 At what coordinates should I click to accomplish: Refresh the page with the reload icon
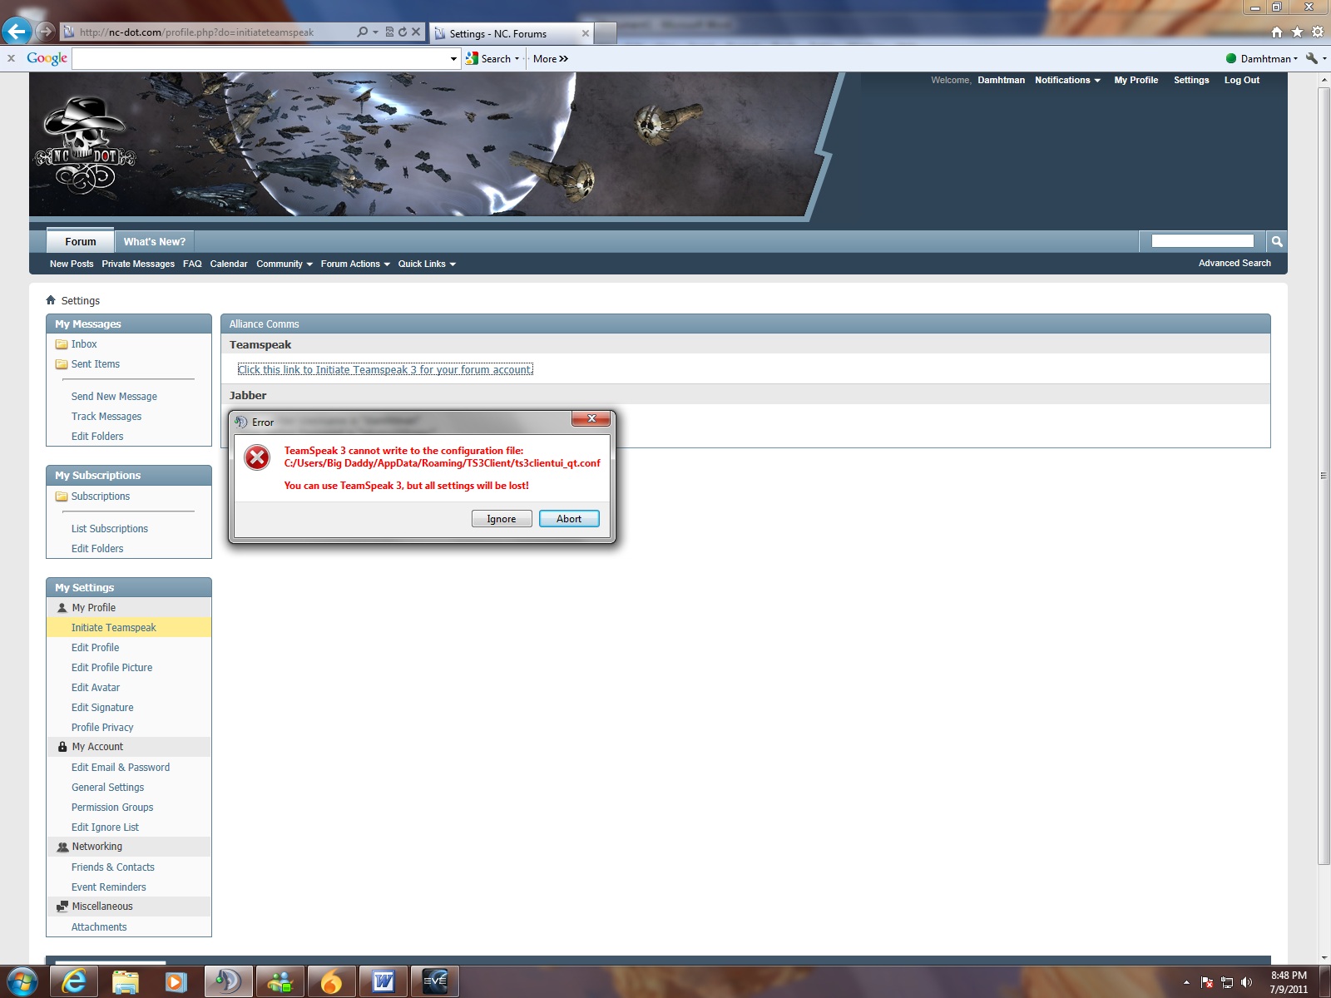pyautogui.click(x=403, y=32)
